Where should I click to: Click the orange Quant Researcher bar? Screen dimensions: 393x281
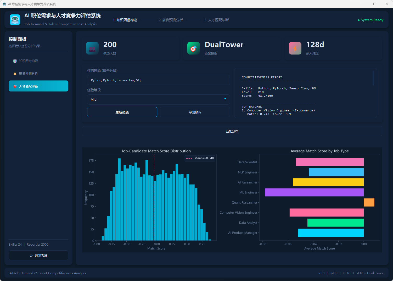(369, 202)
